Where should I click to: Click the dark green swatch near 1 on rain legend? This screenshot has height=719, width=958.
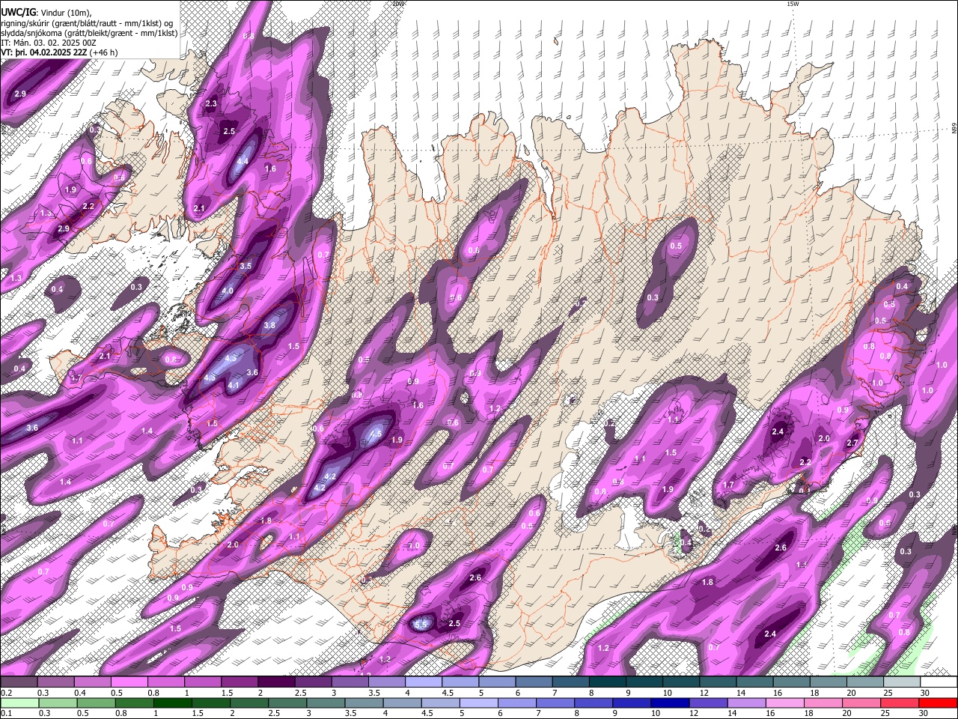coord(172,703)
